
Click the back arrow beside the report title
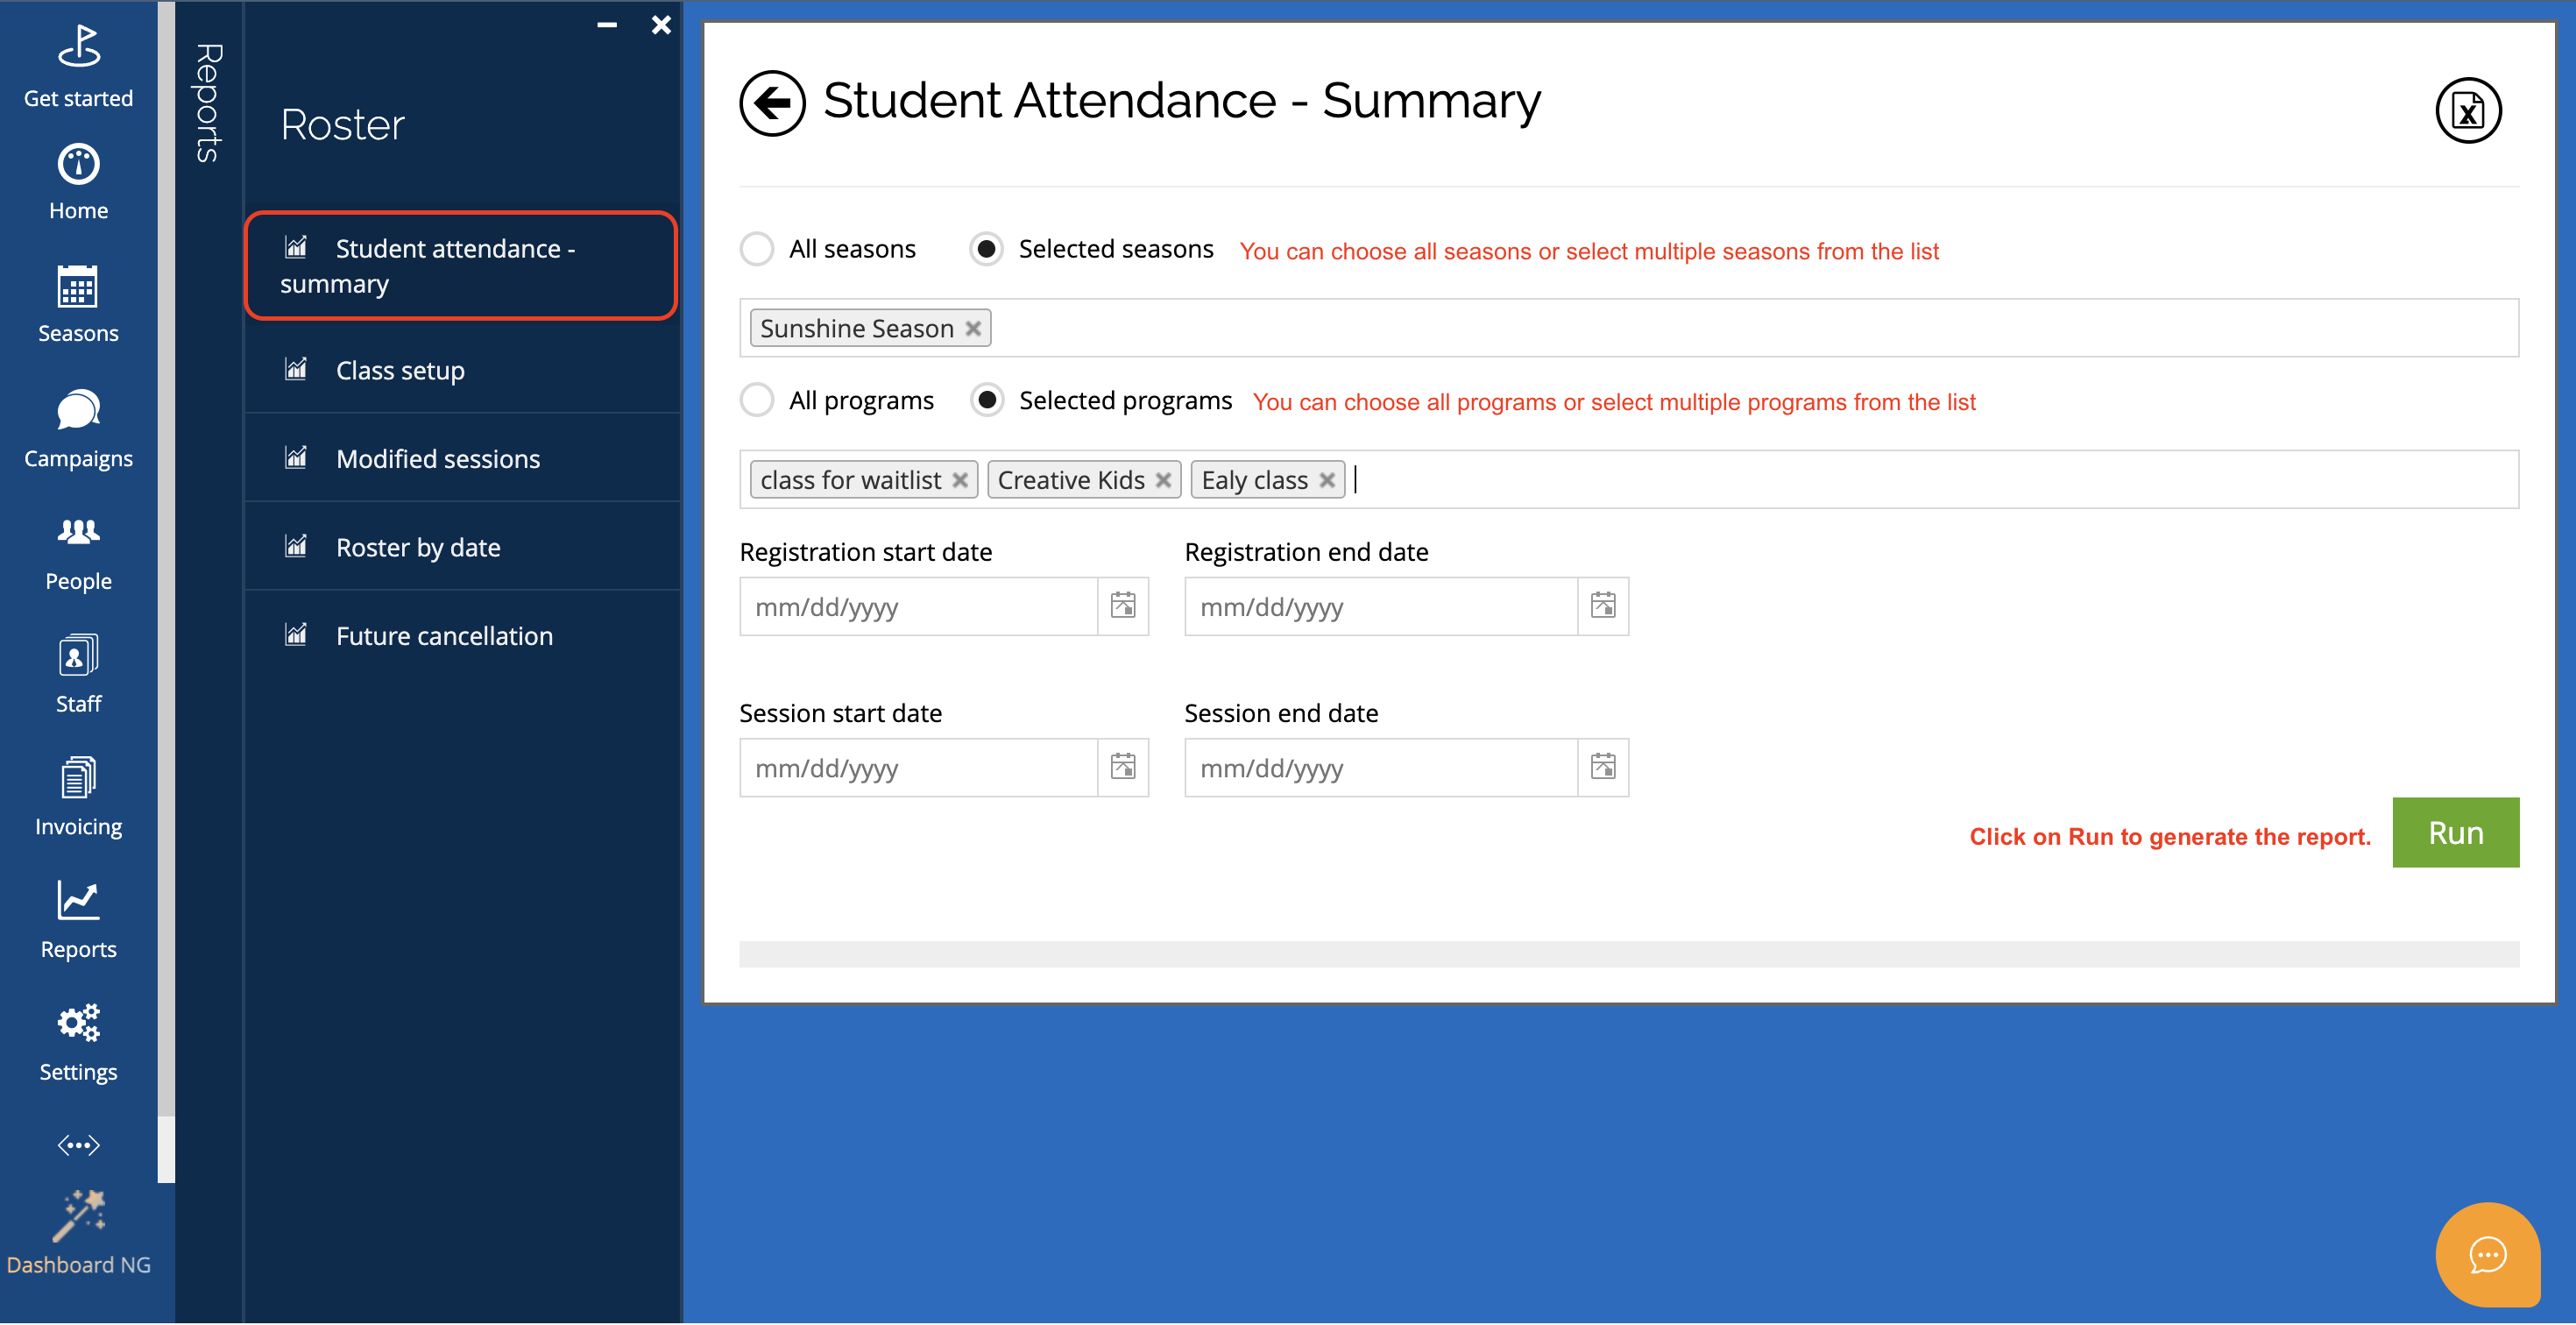(772, 102)
